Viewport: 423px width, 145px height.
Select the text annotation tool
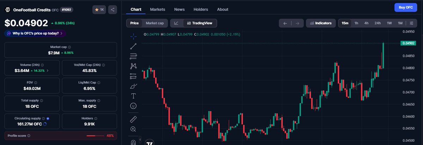tap(134, 95)
